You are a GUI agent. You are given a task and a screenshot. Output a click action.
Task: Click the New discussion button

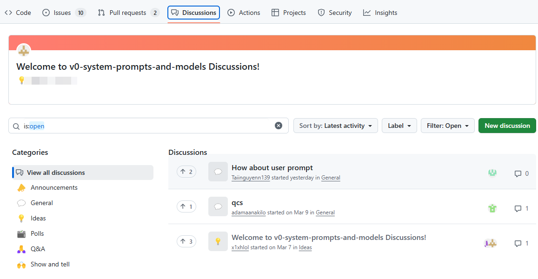[x=507, y=125]
